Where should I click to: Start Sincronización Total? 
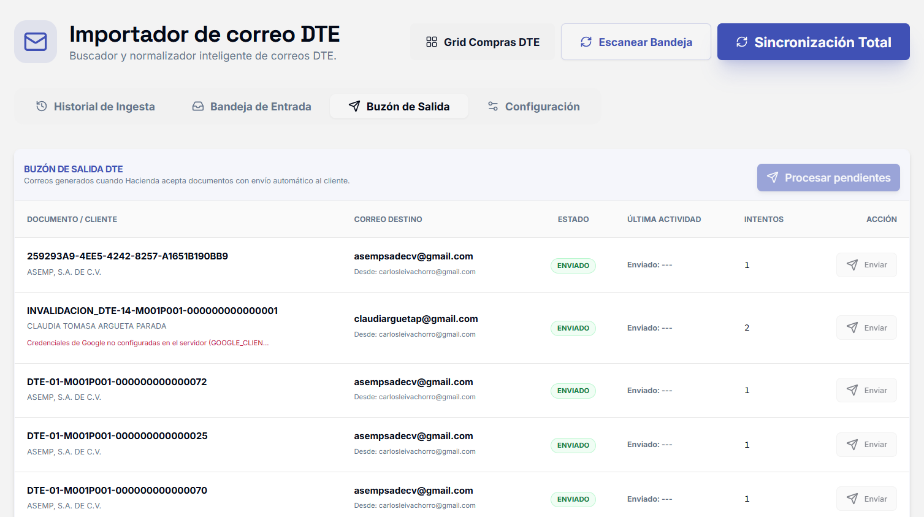coord(814,42)
